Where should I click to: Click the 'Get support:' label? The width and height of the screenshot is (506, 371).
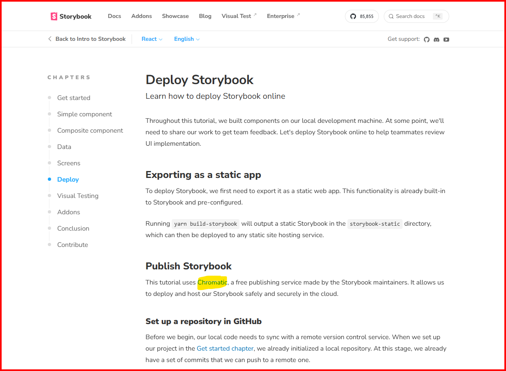coord(404,39)
